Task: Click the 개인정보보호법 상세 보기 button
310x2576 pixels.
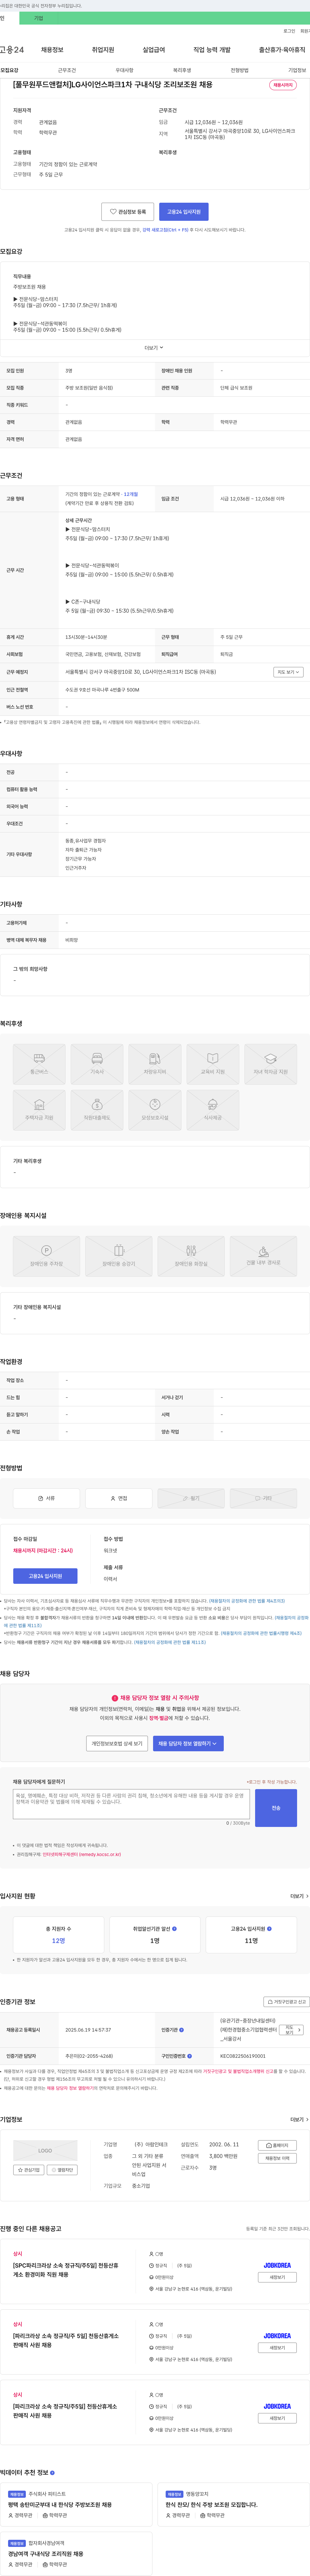Action: coord(117,1743)
